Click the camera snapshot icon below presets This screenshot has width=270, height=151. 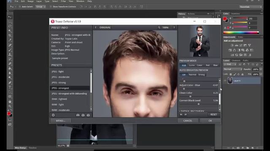tap(78, 115)
